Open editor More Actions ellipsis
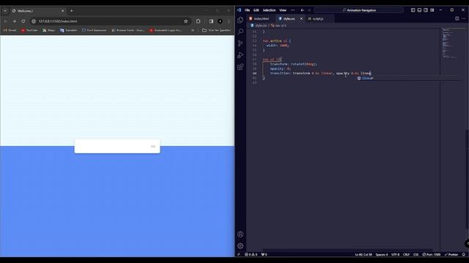The width and height of the screenshot is (469, 263). 463,18
